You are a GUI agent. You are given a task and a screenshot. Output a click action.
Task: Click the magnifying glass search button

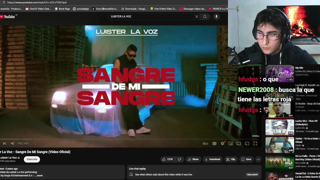(x=205, y=16)
